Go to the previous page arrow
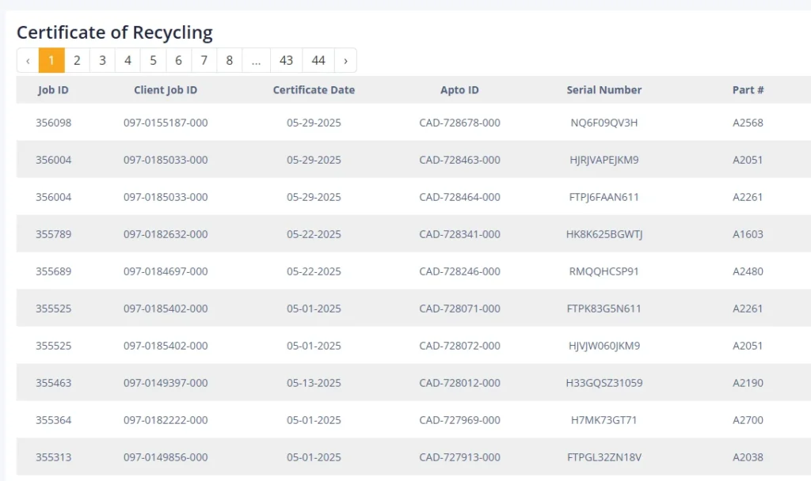The image size is (811, 481). coord(28,60)
